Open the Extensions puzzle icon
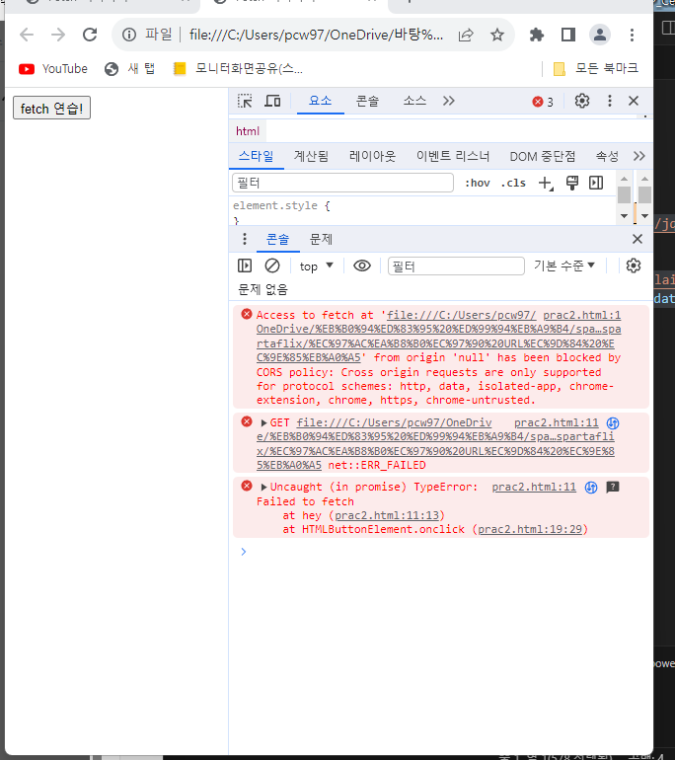Screen dimensions: 675x760 point(537,35)
